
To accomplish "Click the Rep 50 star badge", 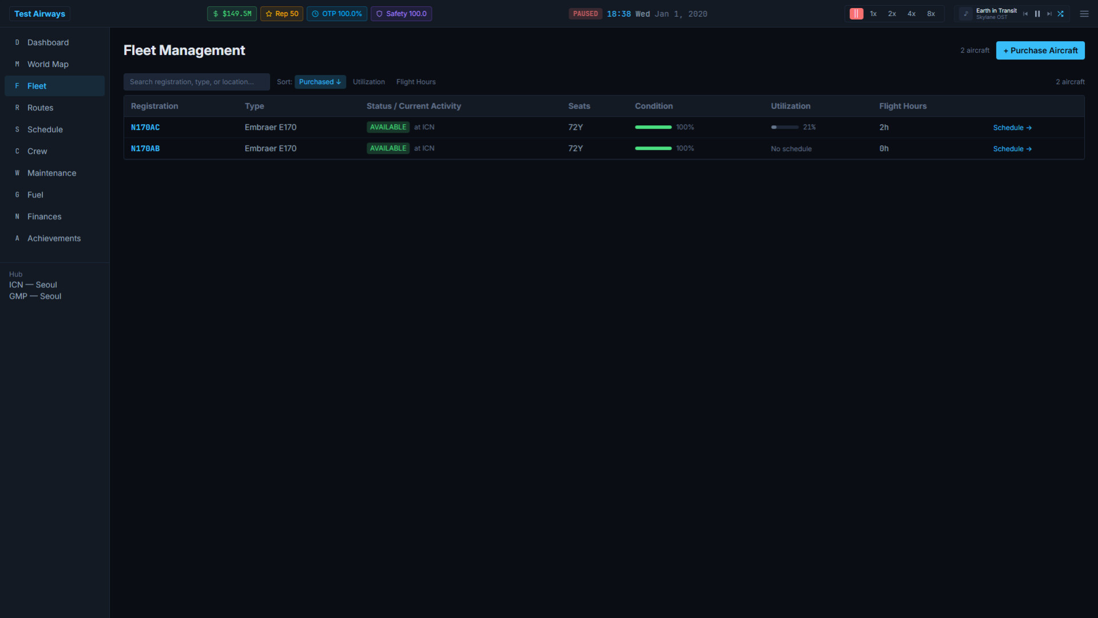I will click(282, 14).
